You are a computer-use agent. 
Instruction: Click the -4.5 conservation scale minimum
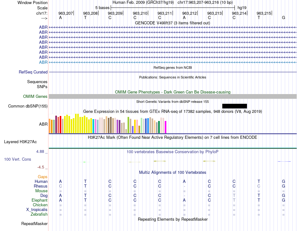point(41,167)
